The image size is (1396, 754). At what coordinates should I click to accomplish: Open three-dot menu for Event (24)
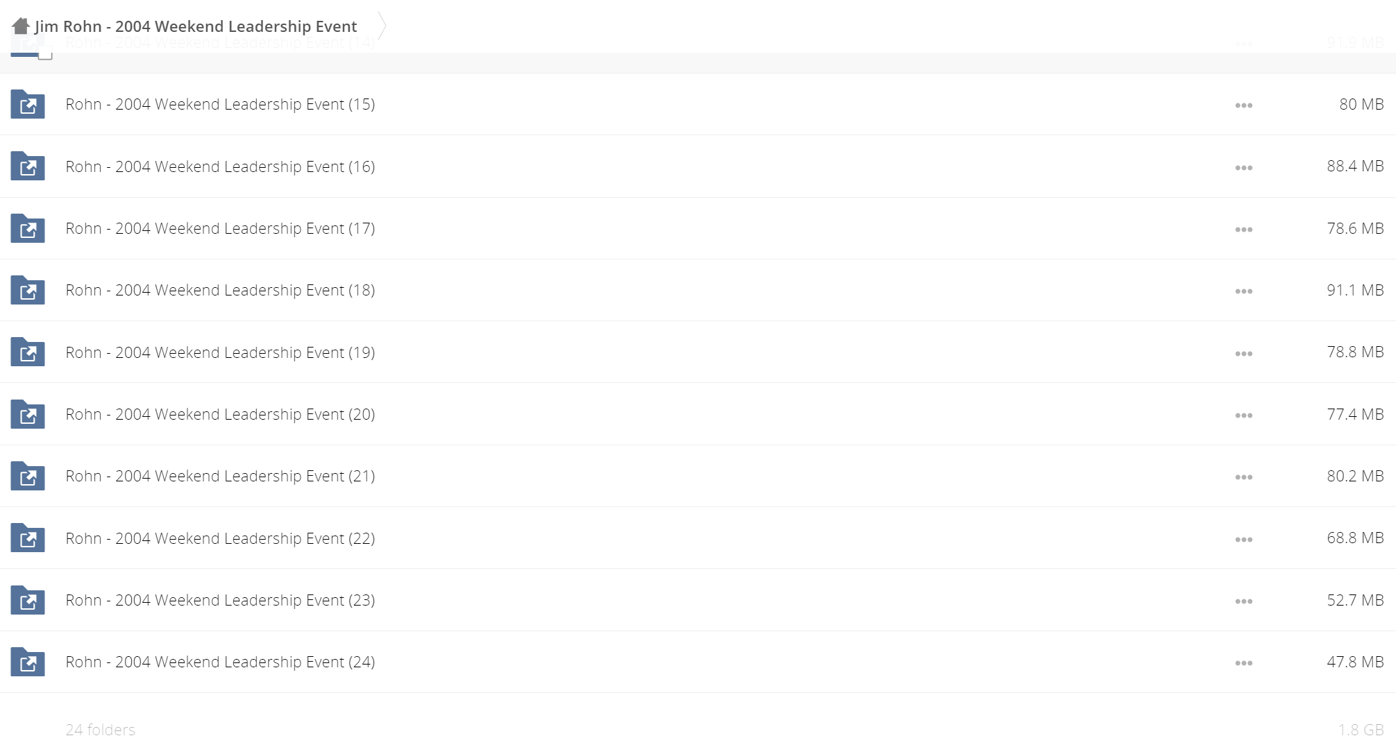[x=1243, y=663]
